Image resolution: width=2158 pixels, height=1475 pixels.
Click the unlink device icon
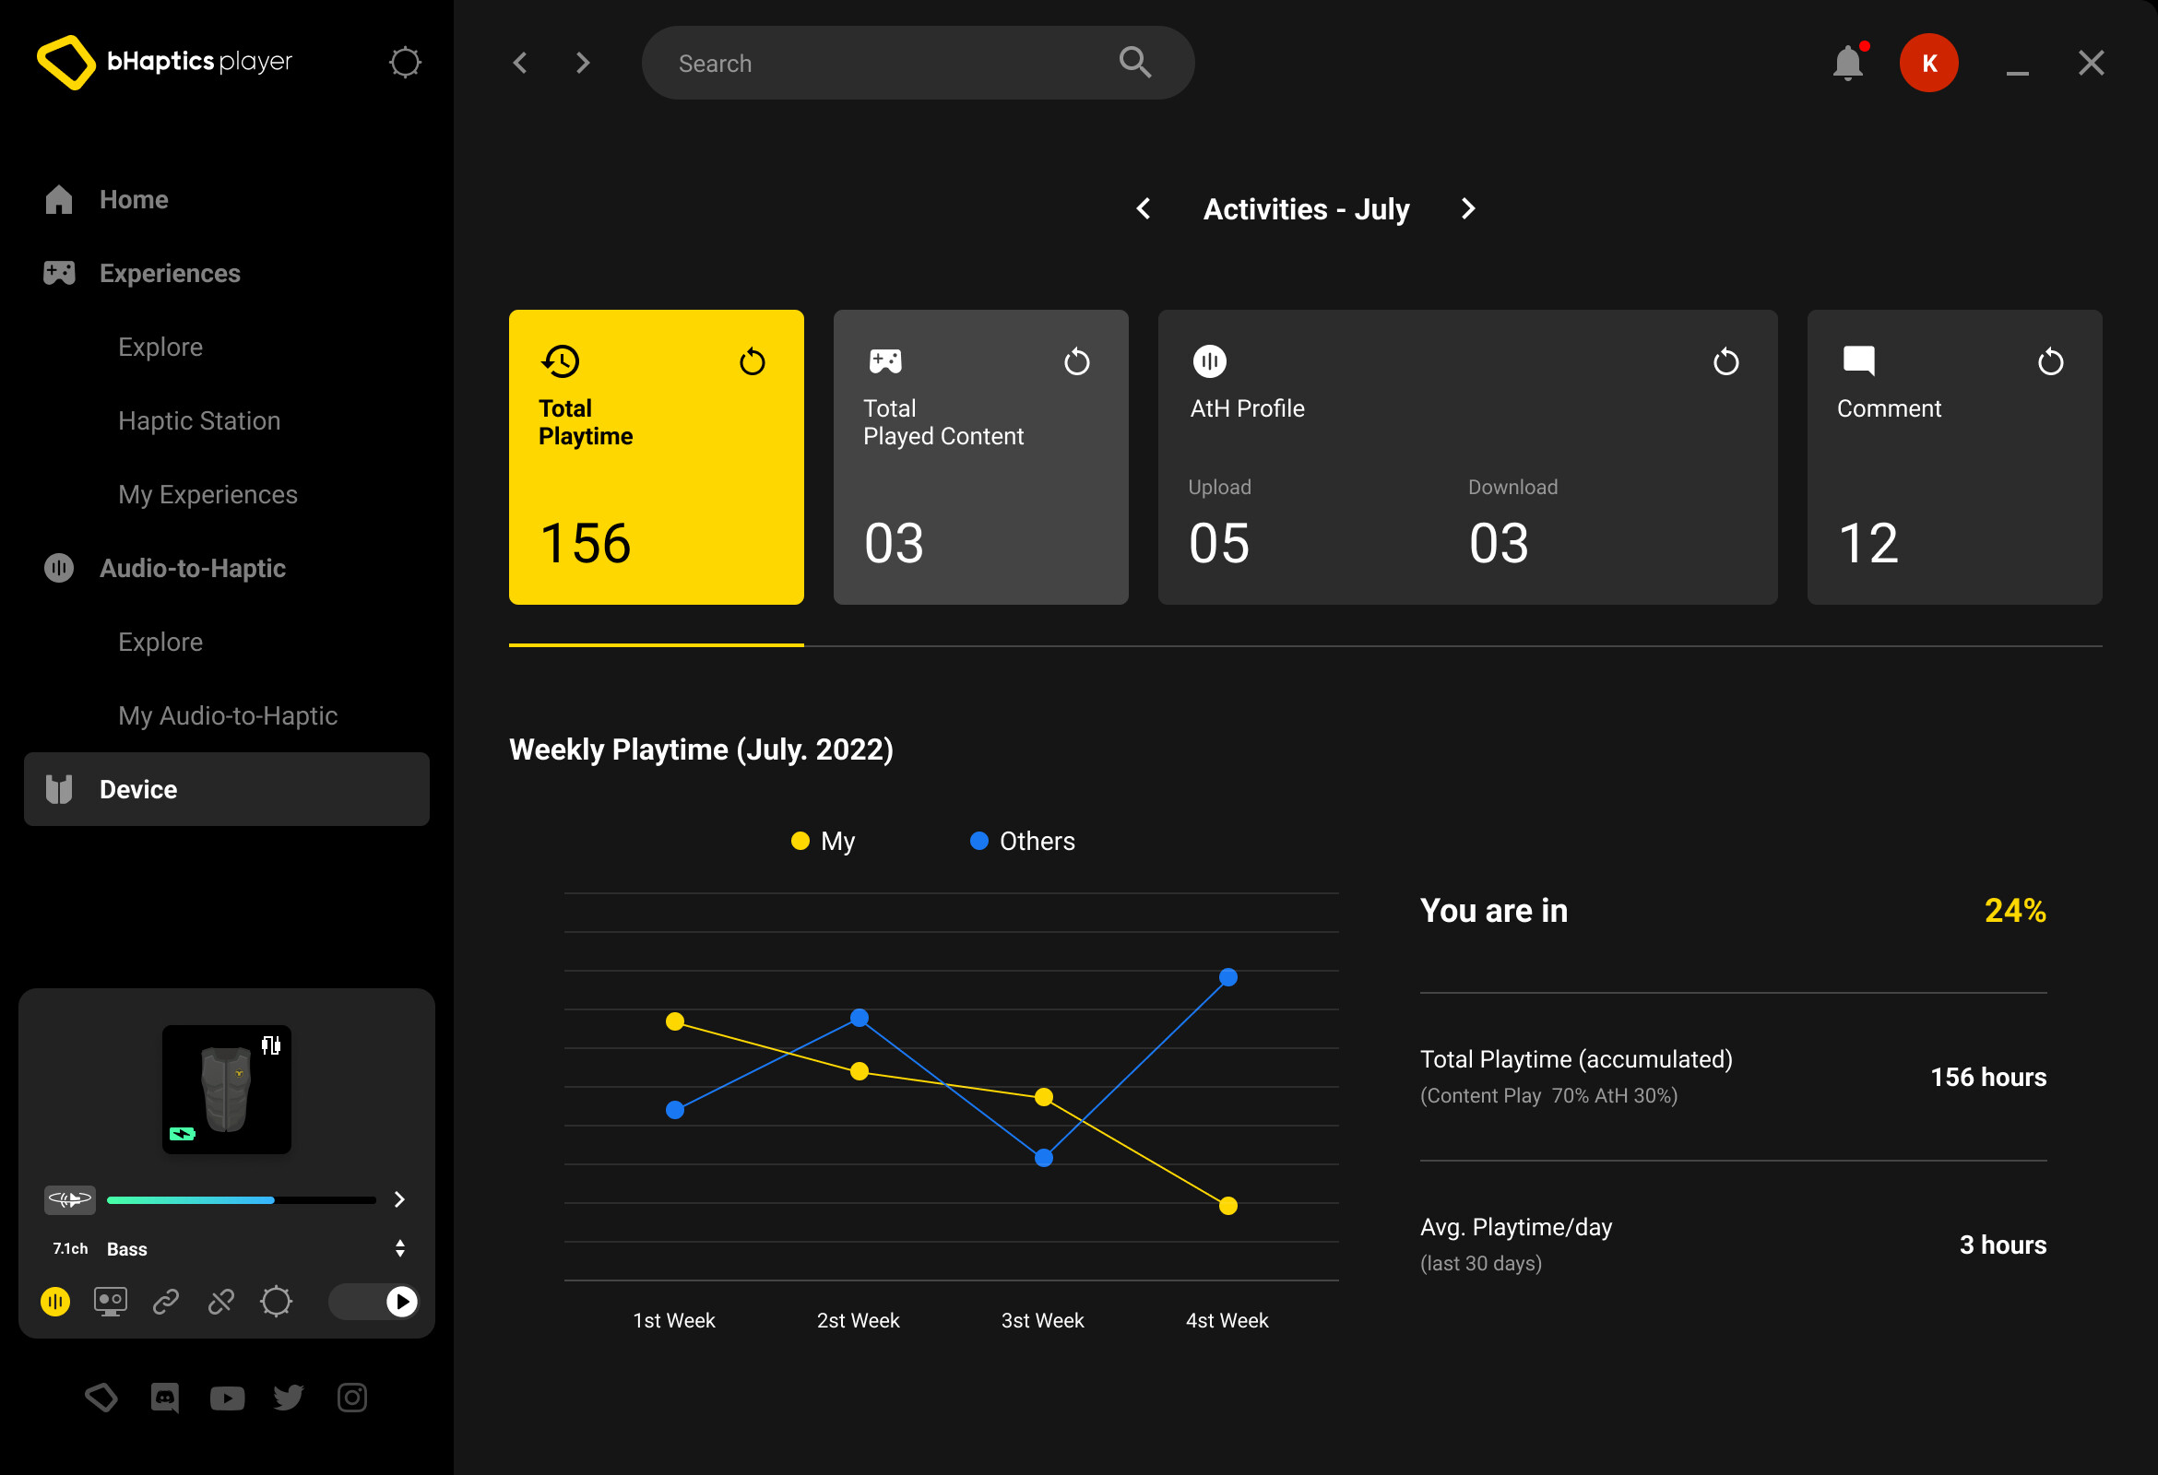[x=221, y=1302]
